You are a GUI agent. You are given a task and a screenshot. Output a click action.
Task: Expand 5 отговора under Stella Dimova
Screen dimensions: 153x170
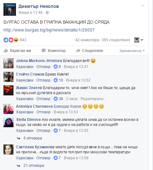pos(29,138)
